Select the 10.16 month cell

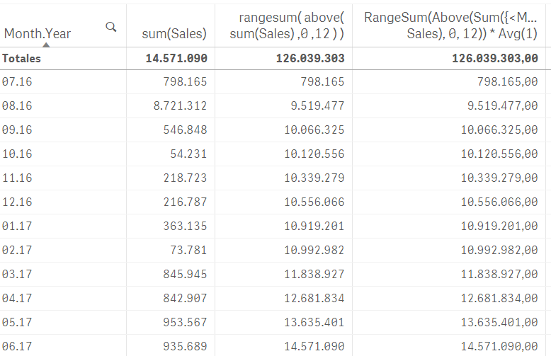[17, 154]
